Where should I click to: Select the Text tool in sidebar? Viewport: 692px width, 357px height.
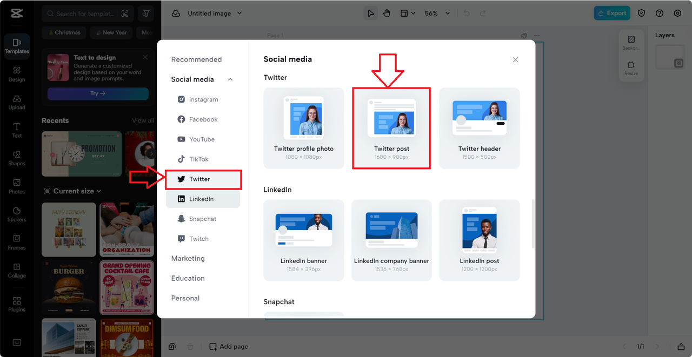[17, 130]
